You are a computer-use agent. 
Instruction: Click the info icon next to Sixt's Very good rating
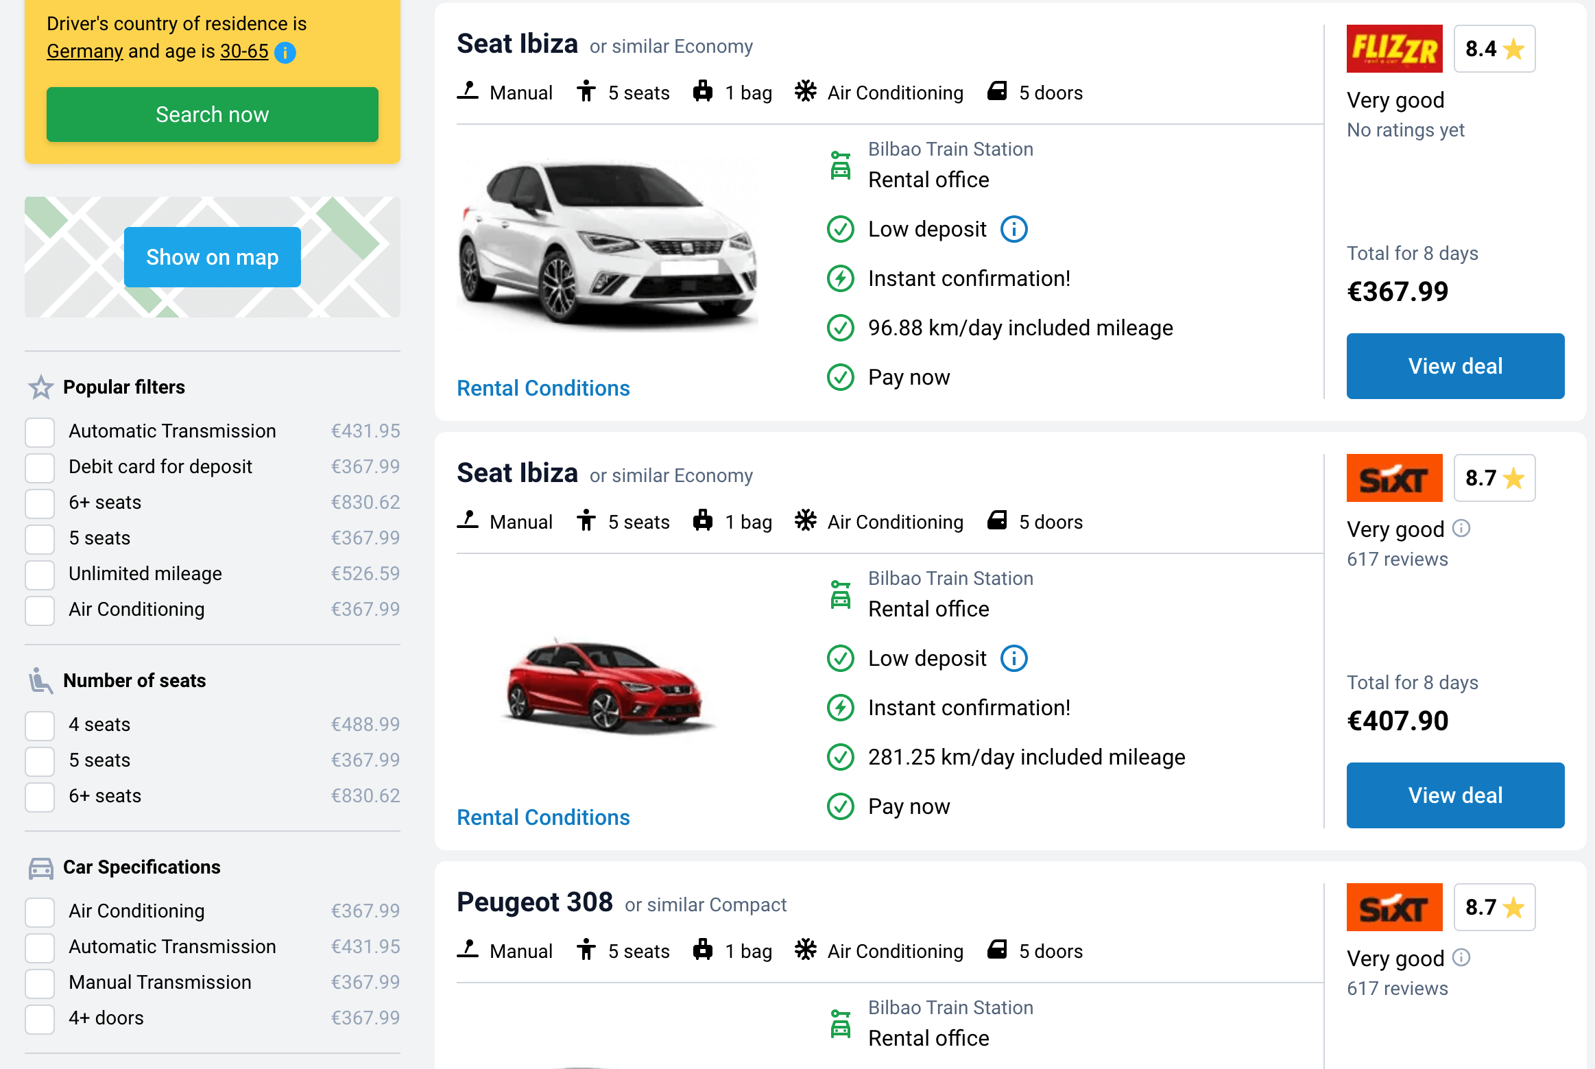click(x=1461, y=529)
